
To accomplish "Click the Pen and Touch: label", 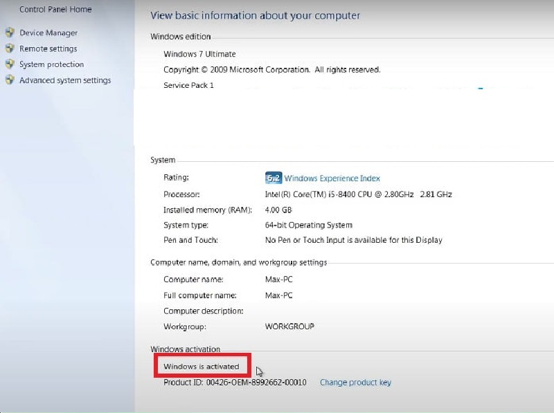I will [191, 240].
